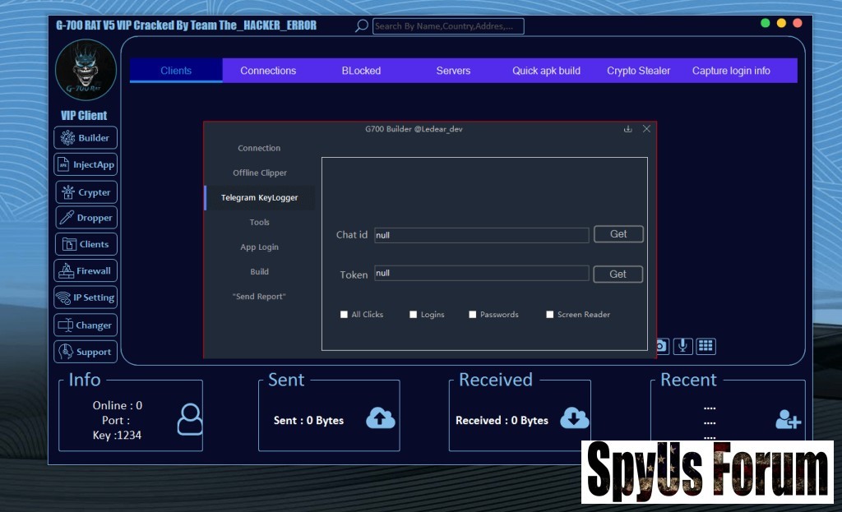This screenshot has height=512, width=842.
Task: Select Tools in the builder side menu
Action: (x=259, y=223)
